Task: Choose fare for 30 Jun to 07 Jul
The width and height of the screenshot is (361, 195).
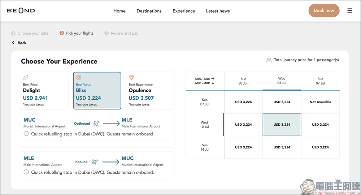Action: pyautogui.click(x=243, y=102)
